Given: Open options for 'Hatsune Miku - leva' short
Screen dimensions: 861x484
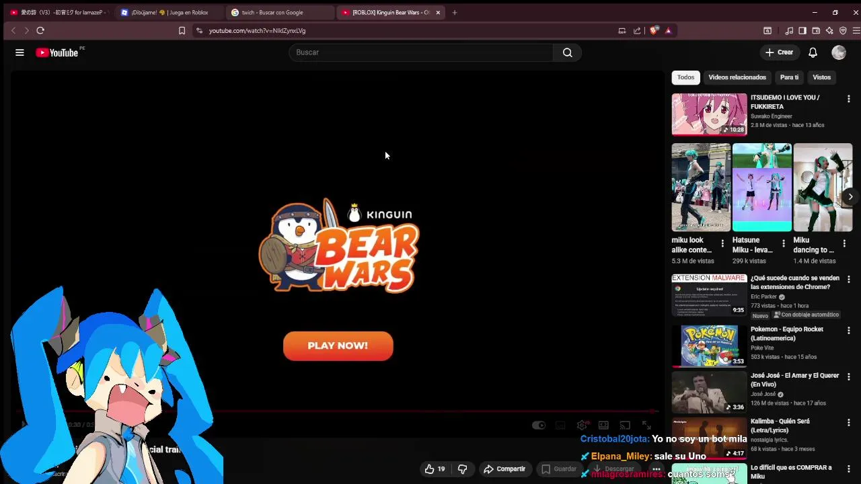Looking at the screenshot, I should (x=783, y=243).
